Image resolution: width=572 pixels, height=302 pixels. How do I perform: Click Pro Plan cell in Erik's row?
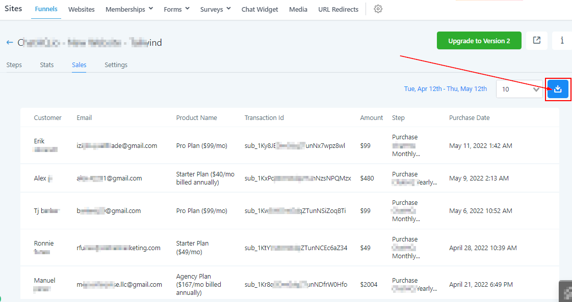pos(201,145)
